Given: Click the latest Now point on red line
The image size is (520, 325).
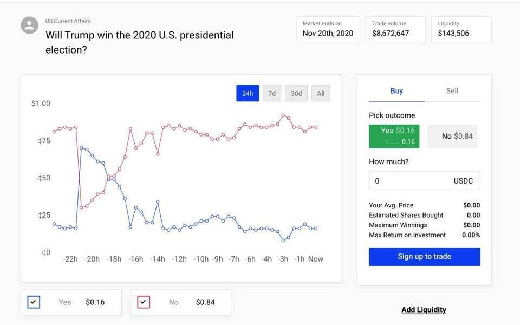Looking at the screenshot, I should (316, 127).
